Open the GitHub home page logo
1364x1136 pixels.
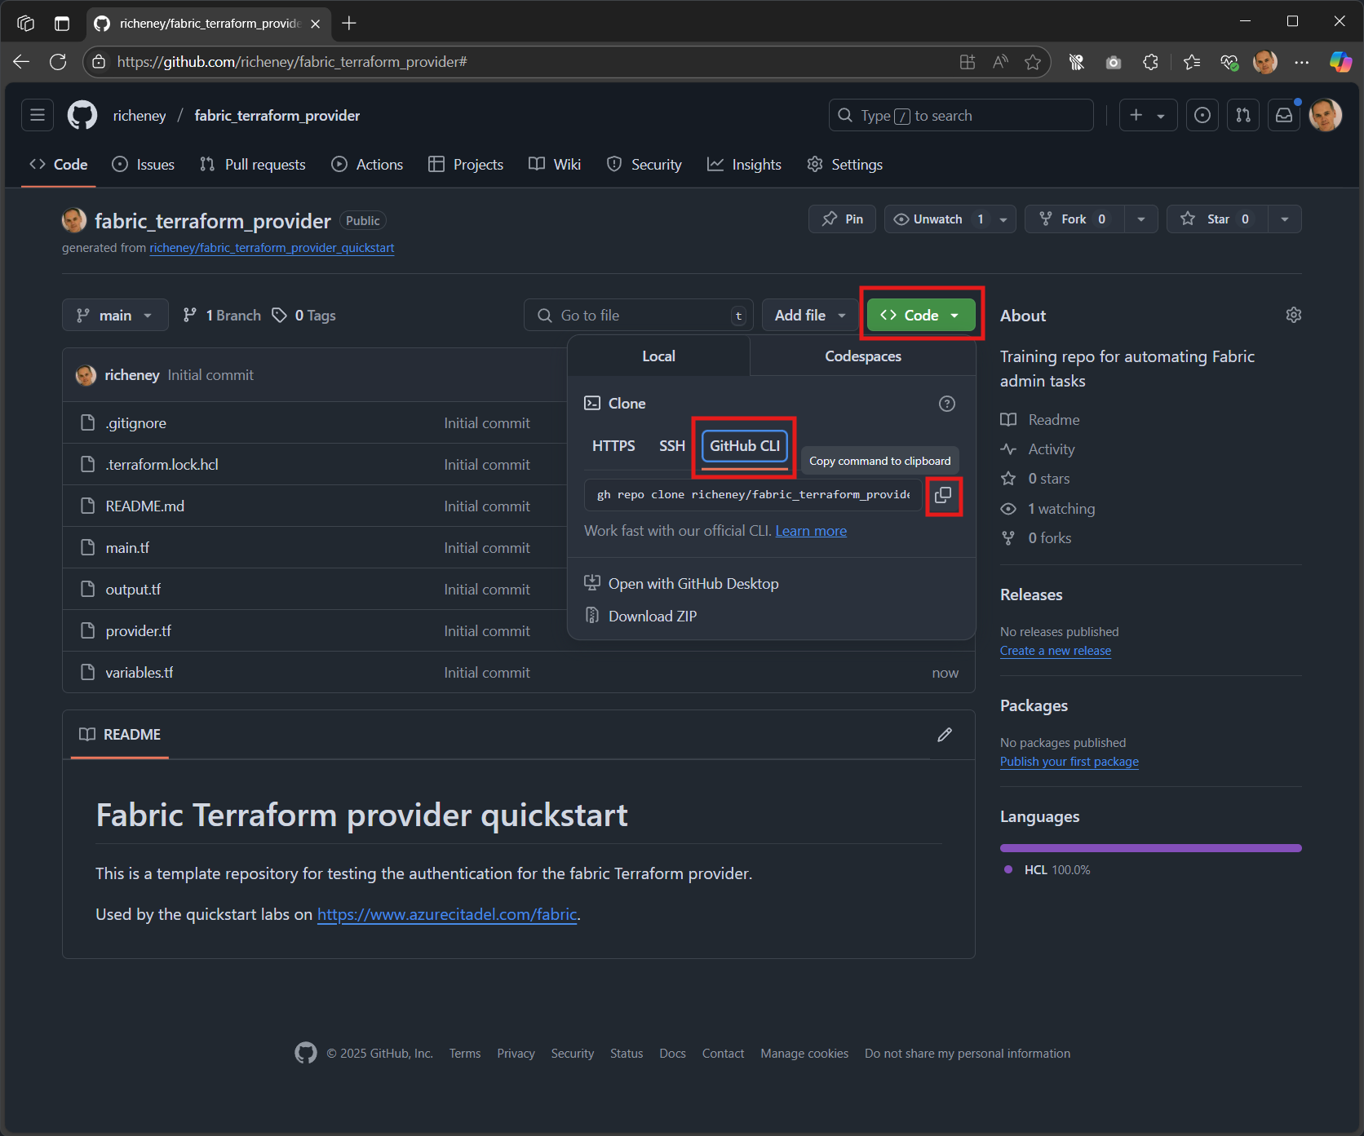pos(82,115)
